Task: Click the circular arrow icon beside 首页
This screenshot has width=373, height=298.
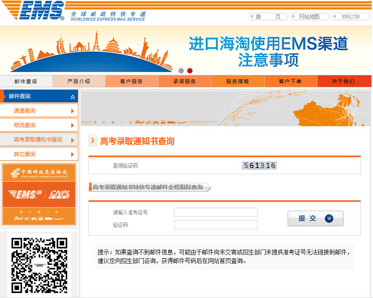Action: pos(251,16)
